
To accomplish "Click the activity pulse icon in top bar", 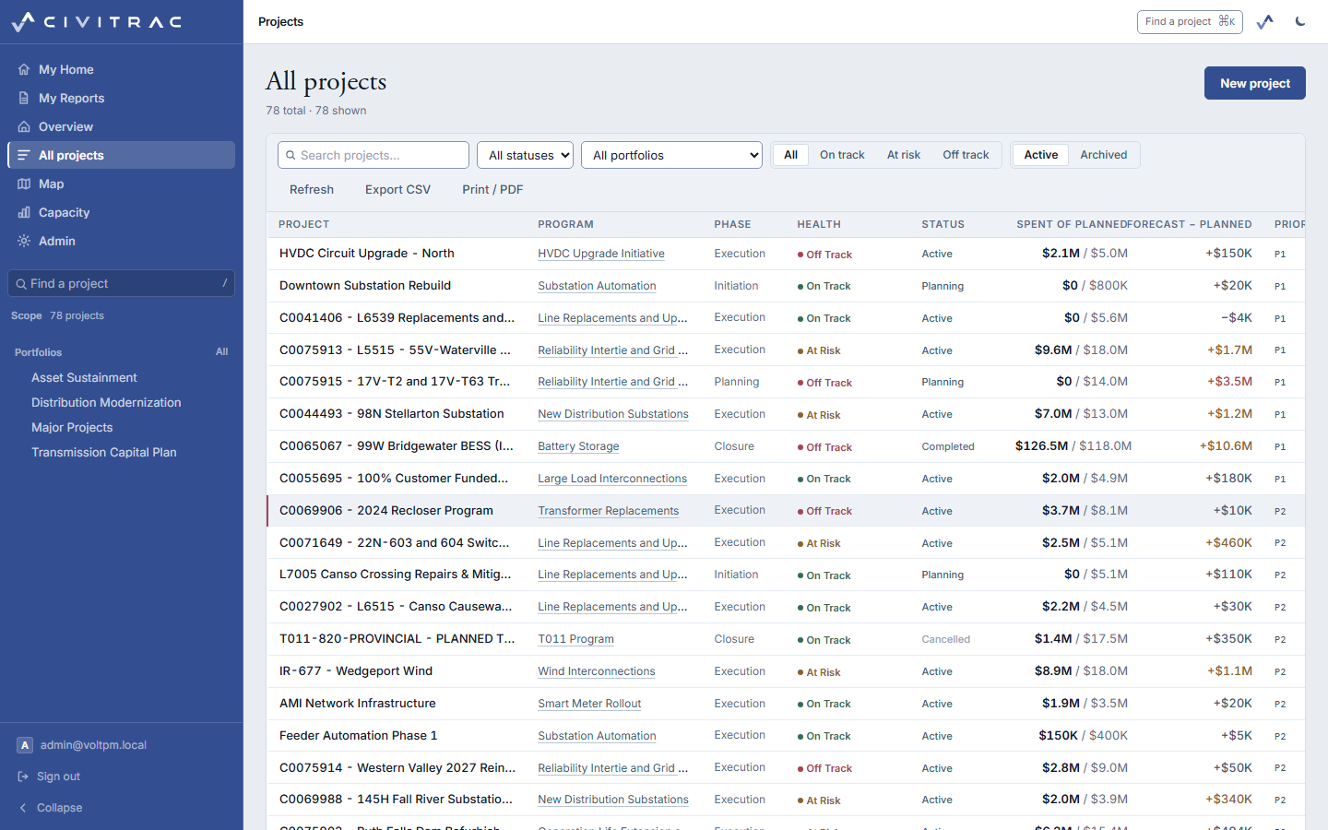I will [x=1265, y=21].
